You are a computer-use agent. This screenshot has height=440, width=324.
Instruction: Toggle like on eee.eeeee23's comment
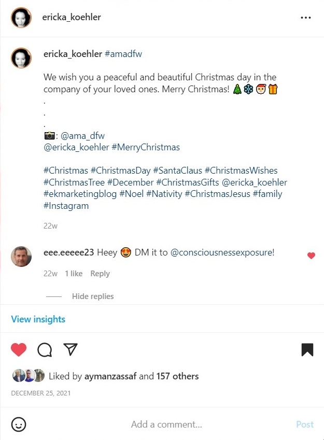click(x=311, y=255)
